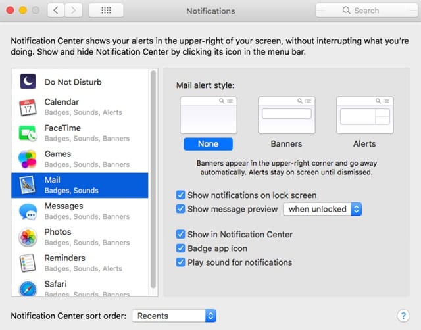Viewport: 421px width, 330px height.
Task: Turn off Play sound for notifications
Action: [180, 262]
